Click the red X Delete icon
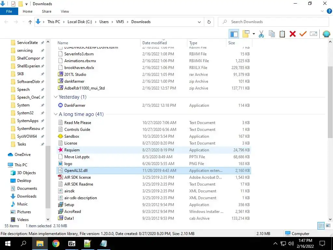Viewport: 333px width, 250px height. [x=292, y=34]
